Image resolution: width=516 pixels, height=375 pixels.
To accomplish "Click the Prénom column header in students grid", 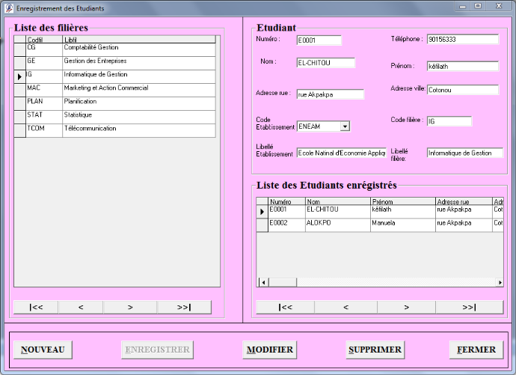I will pyautogui.click(x=403, y=201).
